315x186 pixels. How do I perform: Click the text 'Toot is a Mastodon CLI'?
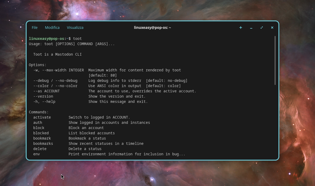point(57,54)
